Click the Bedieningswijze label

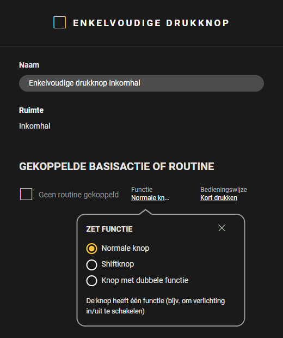click(x=224, y=190)
